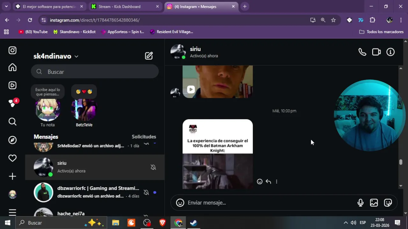
Task: Switch to El mejor software tab
Action: point(50,6)
